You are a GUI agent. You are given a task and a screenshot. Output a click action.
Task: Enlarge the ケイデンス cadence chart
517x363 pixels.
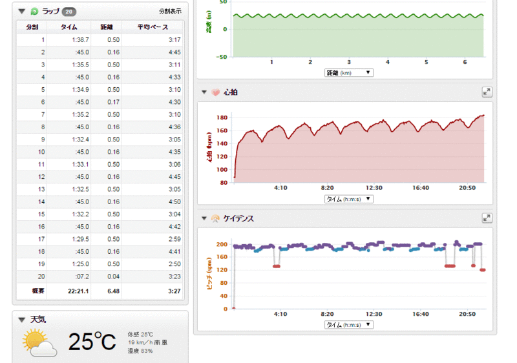point(487,218)
